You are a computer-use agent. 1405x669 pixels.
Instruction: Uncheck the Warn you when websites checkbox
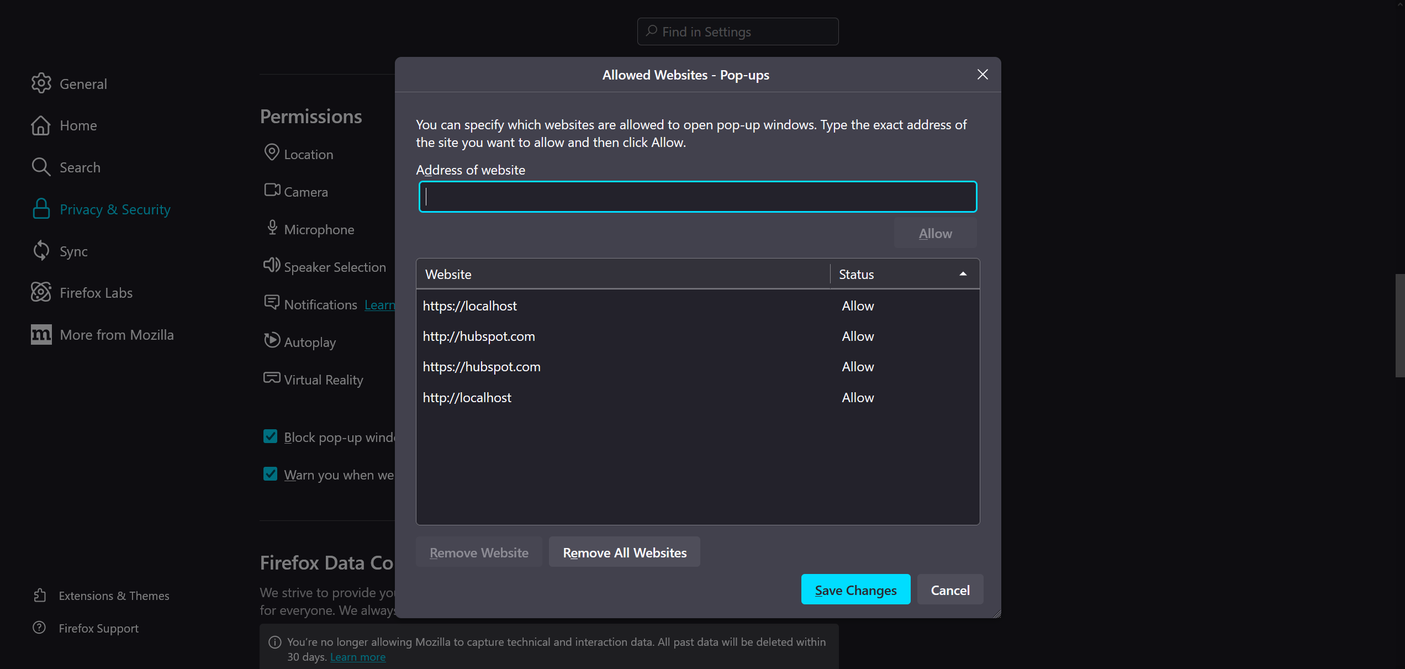270,474
